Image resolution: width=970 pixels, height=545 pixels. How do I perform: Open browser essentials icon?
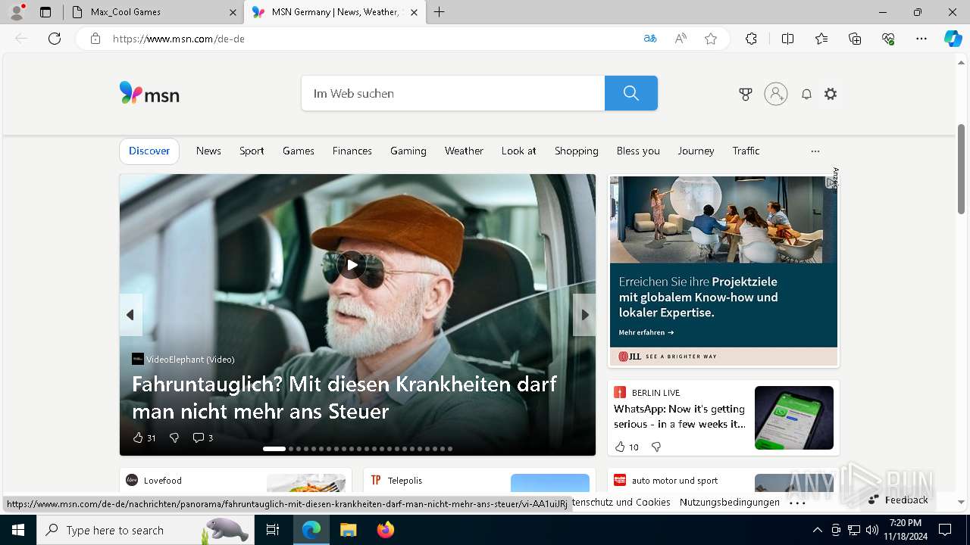[888, 39]
